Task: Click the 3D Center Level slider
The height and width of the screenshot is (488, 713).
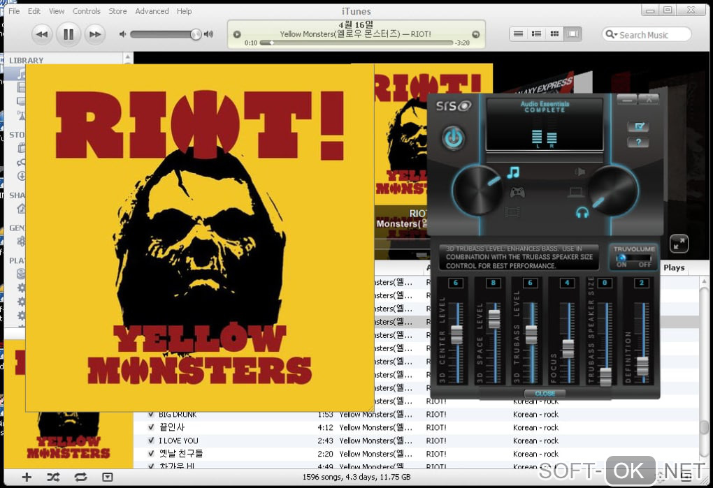Action: tap(456, 334)
